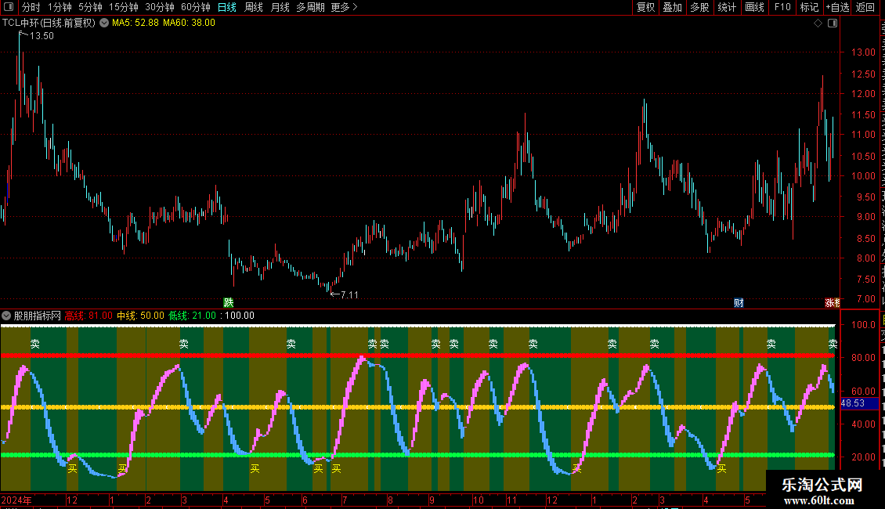Click the 7.11 low price label
Viewport: 885px width, 509px height.
pos(349,295)
